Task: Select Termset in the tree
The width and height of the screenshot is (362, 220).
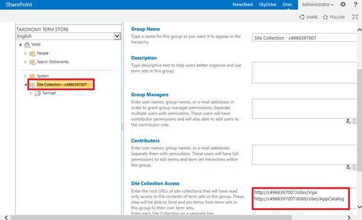Action: click(49, 93)
